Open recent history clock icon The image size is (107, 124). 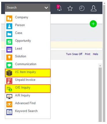82,8
